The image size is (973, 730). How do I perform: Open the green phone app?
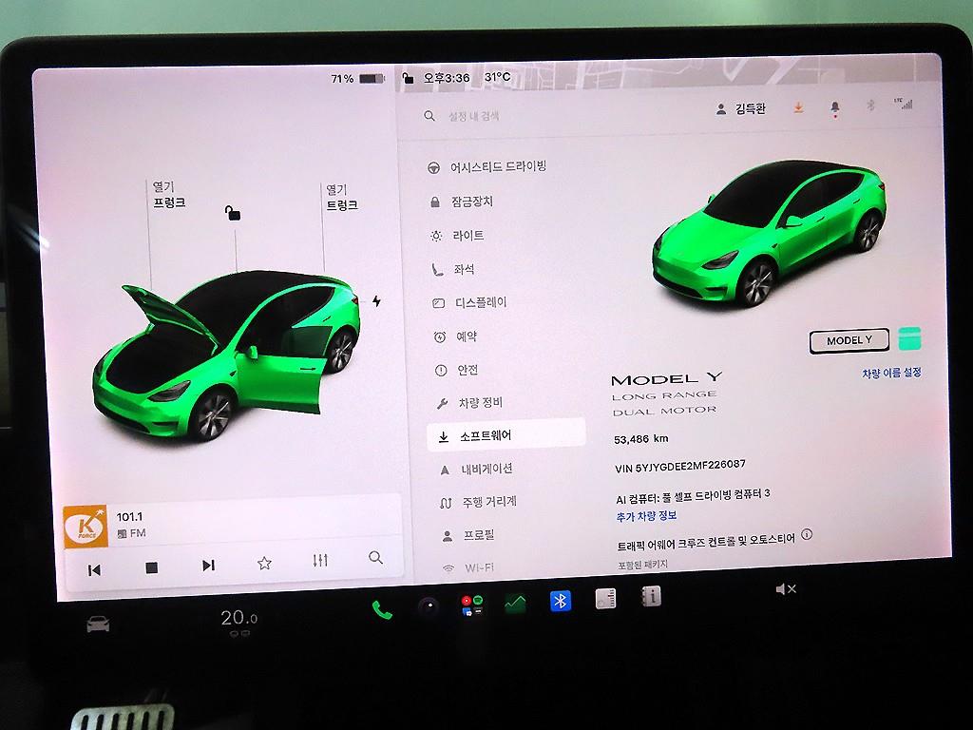[x=382, y=610]
